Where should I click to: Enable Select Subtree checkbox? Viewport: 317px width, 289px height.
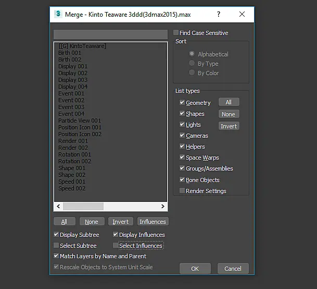point(56,245)
